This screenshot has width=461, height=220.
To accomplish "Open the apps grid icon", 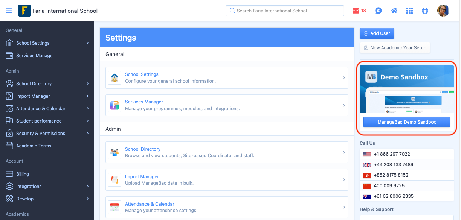I will coord(410,11).
